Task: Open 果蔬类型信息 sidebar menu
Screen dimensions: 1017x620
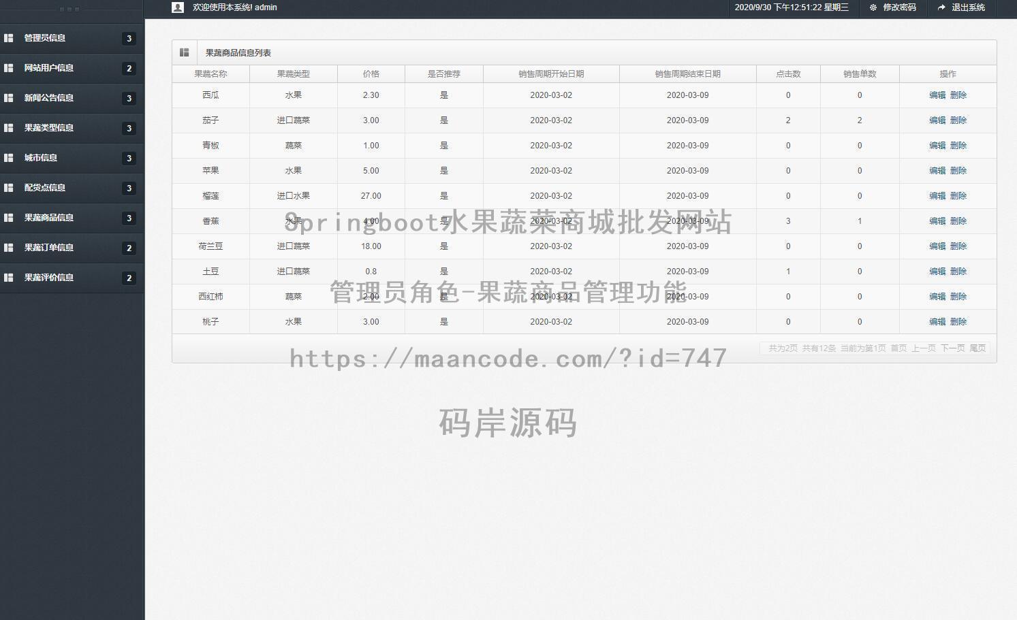Action: pos(72,128)
